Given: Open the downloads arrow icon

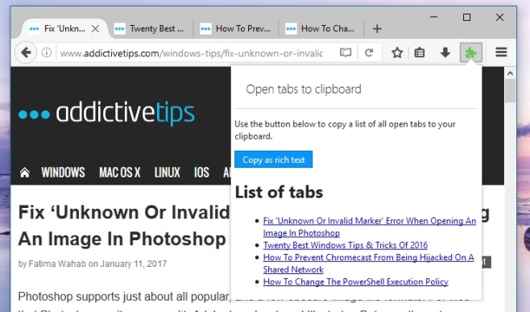Looking at the screenshot, I should tap(445, 52).
